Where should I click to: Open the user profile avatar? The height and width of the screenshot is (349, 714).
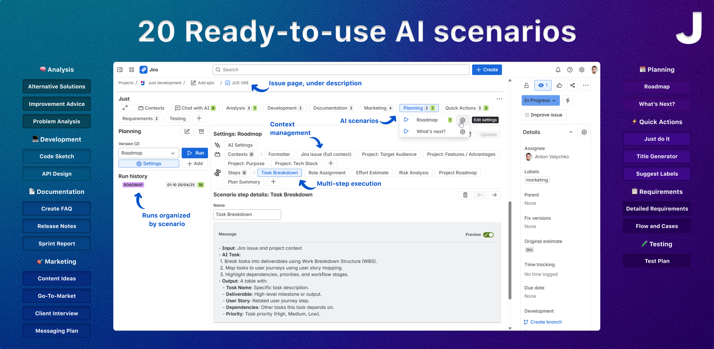(x=594, y=70)
